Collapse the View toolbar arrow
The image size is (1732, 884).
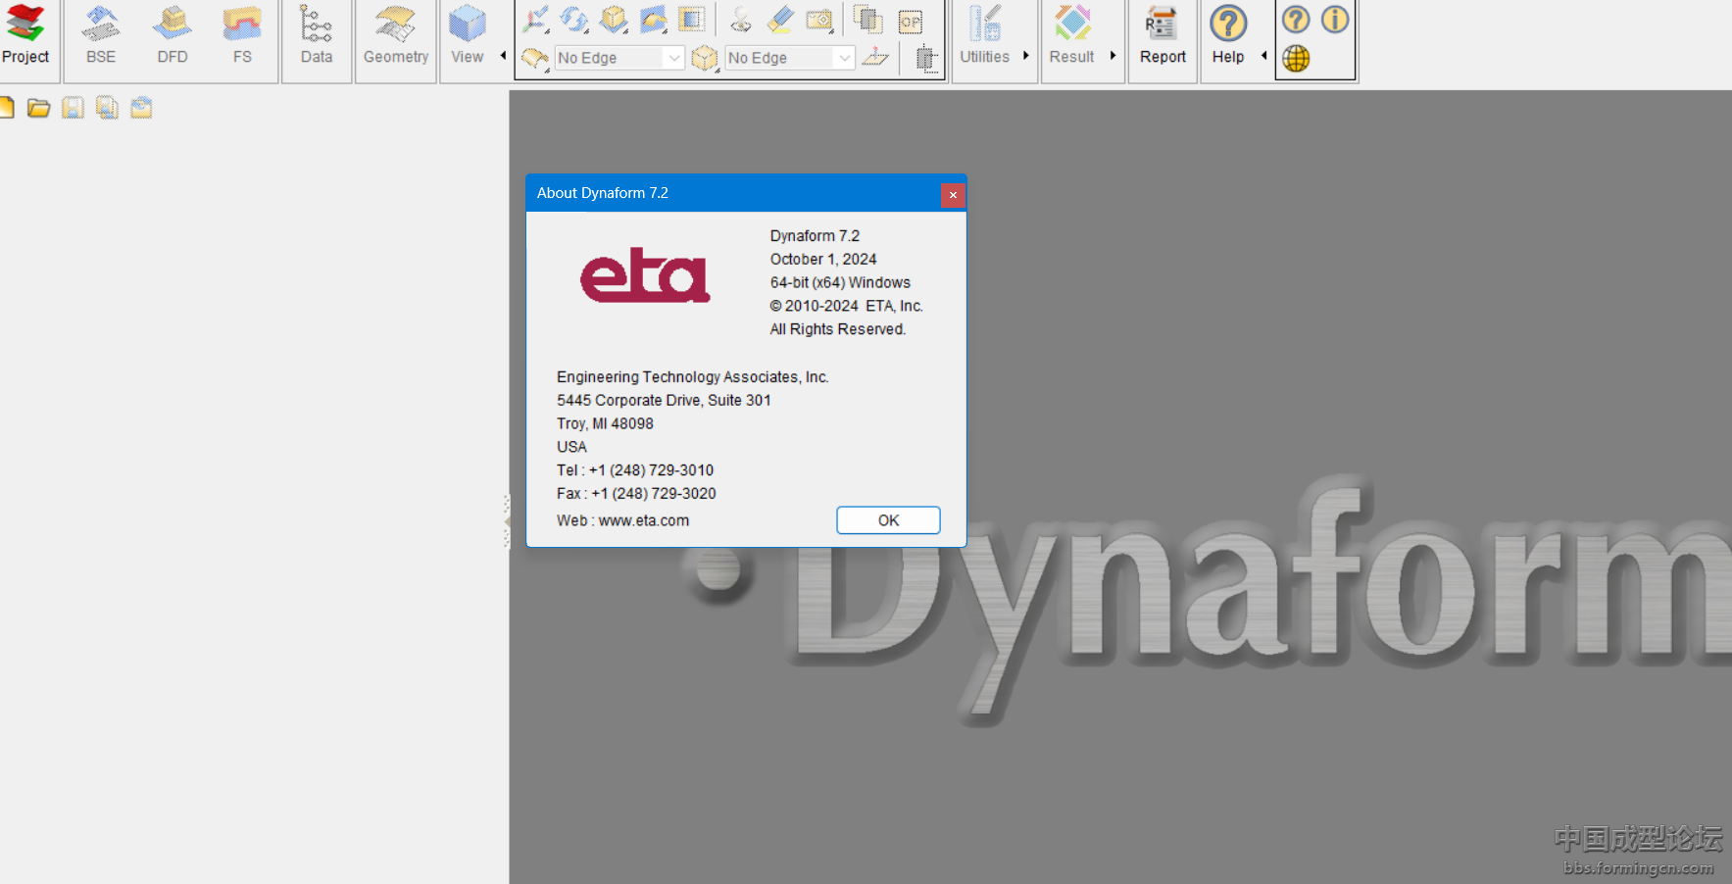click(x=503, y=56)
